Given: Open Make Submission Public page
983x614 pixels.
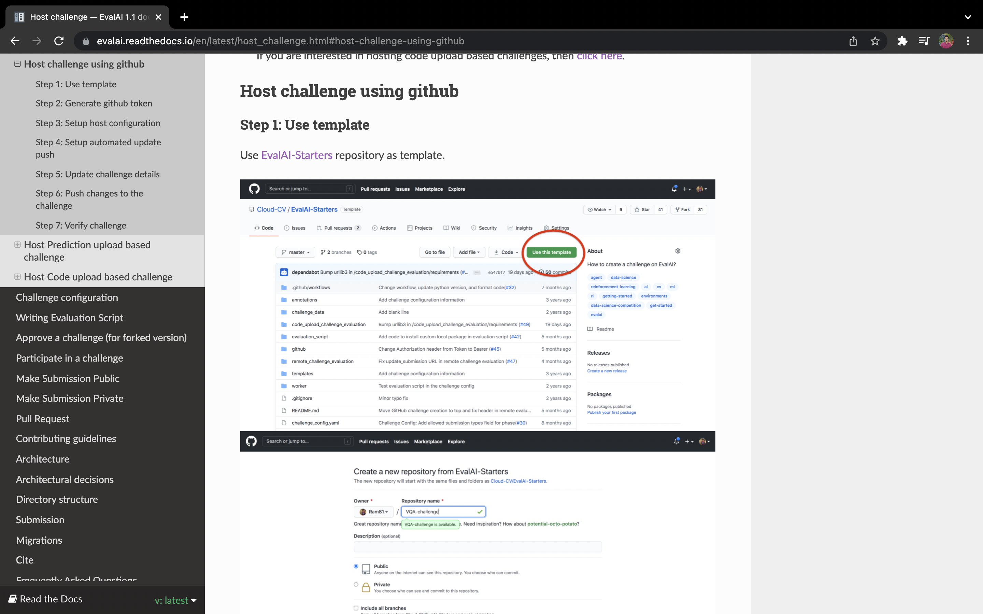Looking at the screenshot, I should click(68, 378).
